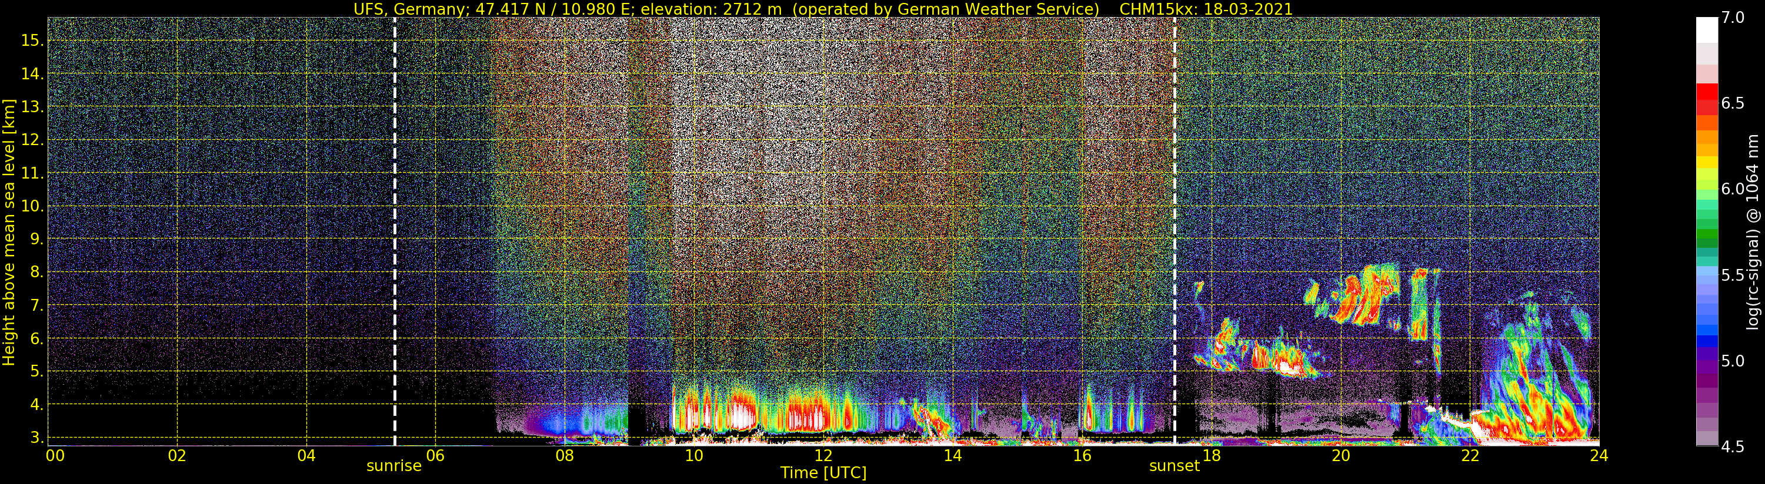Select the white dashed sunrise marker line
The width and height of the screenshot is (1765, 484).
pos(395,231)
